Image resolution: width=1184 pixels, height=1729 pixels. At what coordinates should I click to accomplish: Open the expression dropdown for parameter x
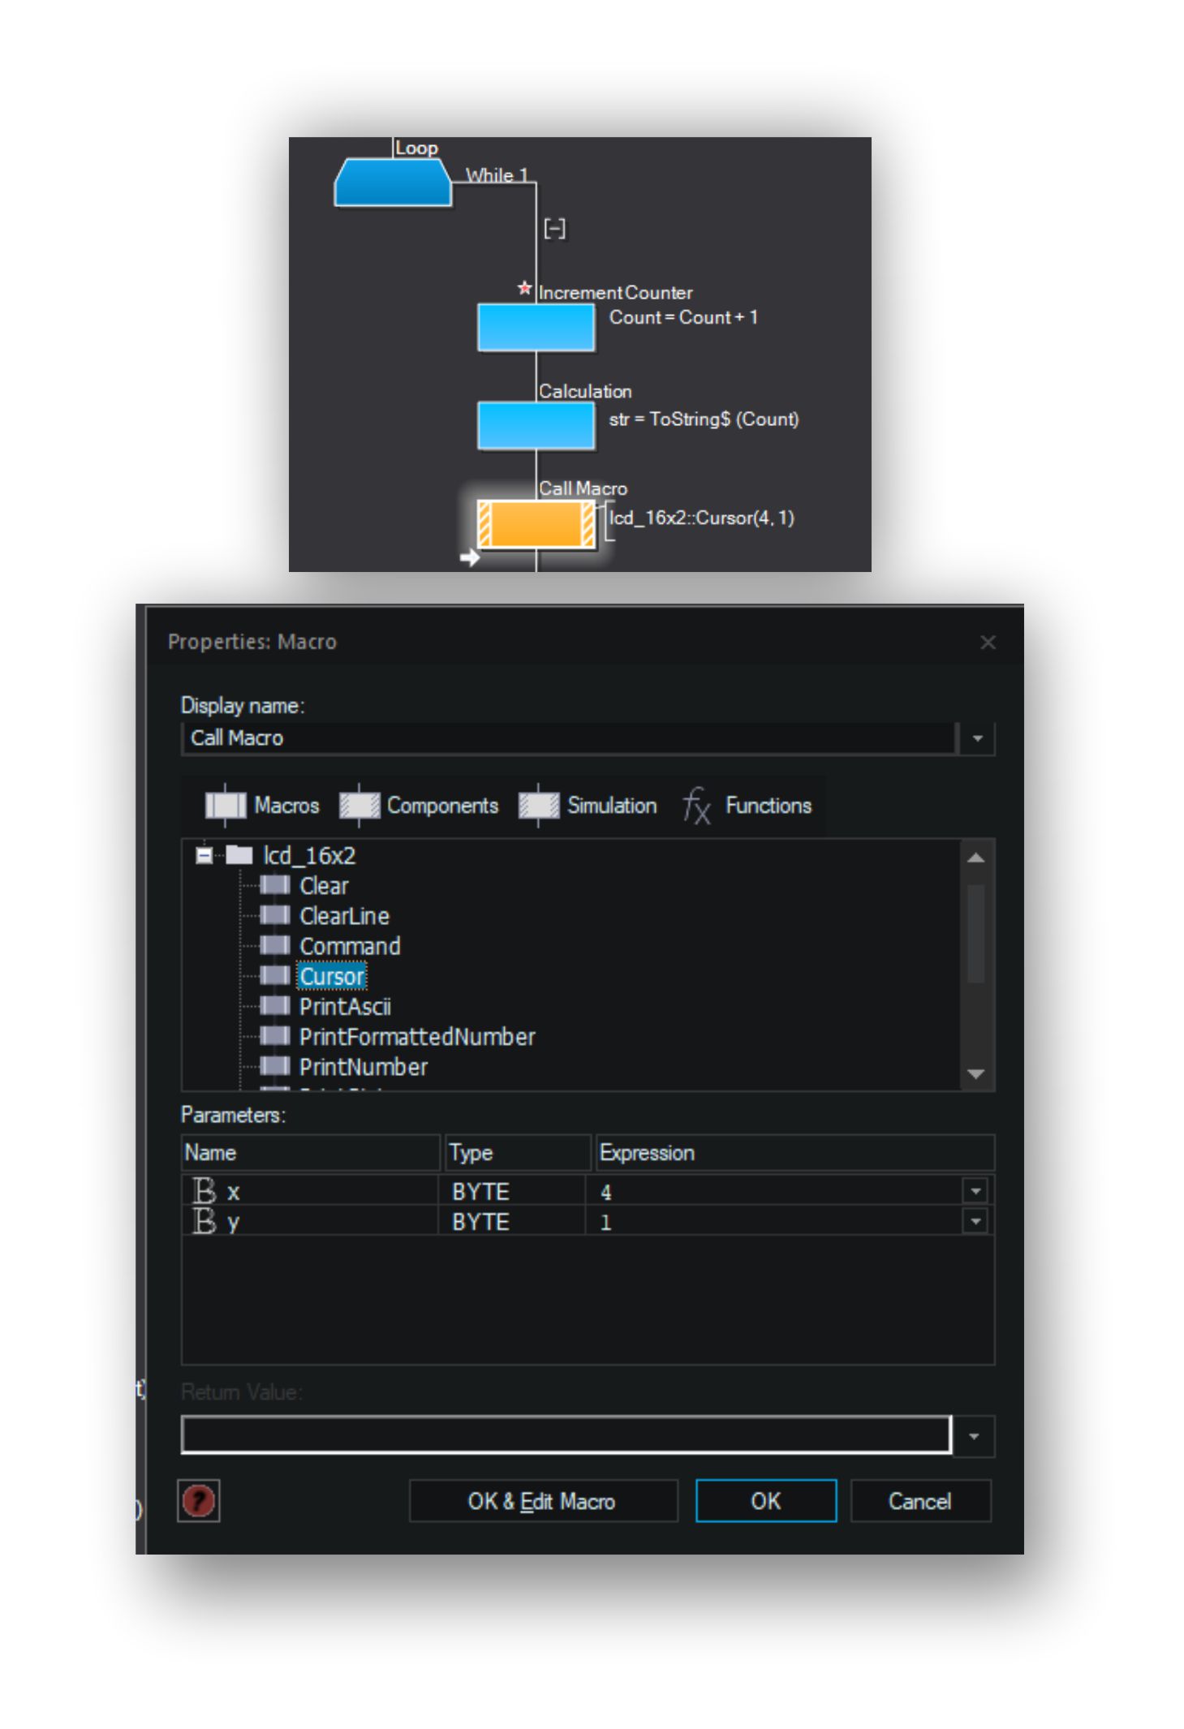[975, 1191]
